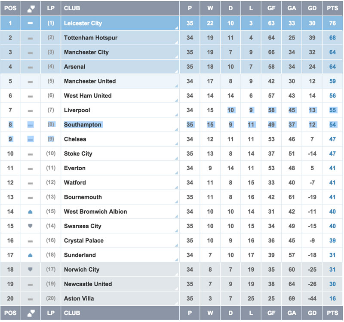
Task: Click Norwich City's down movement arrow
Action: [31, 270]
